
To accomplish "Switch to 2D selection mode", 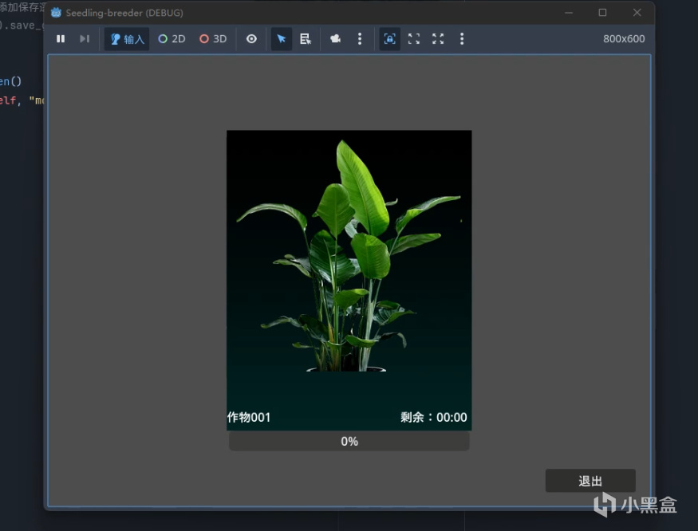I will coord(172,39).
